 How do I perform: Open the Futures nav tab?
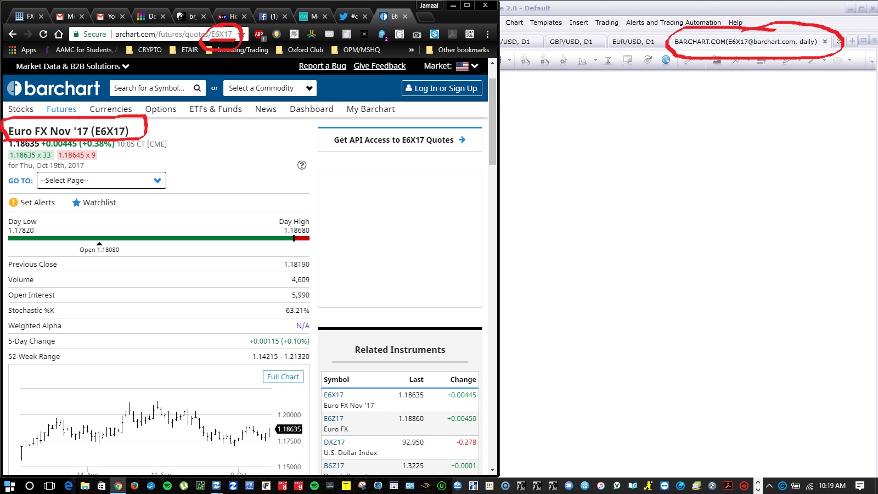coord(61,109)
